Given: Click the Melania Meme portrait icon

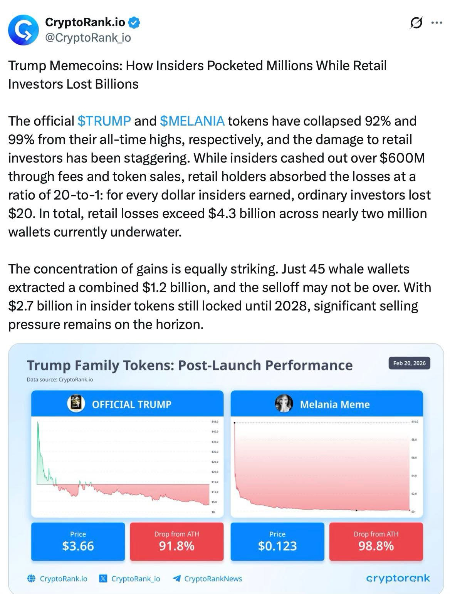Looking at the screenshot, I should (284, 404).
